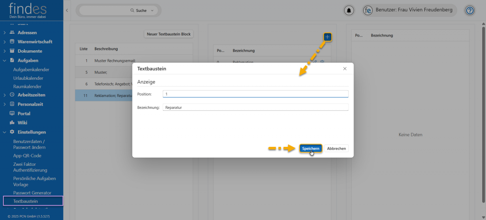Collapse the sidebar with the arrow icon
Image resolution: width=486 pixels, height=220 pixels.
tap(66, 10)
